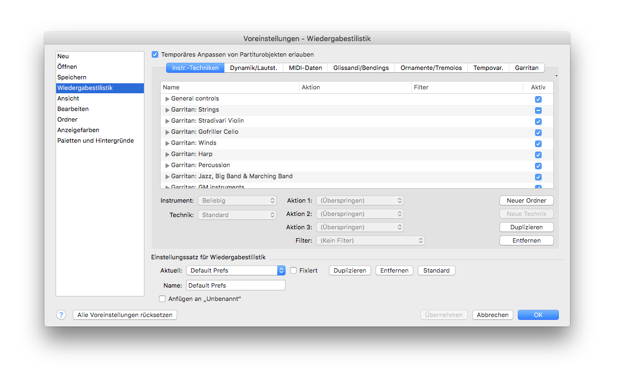630x392 pixels.
Task: Click the Neue Technik button
Action: coord(526,214)
